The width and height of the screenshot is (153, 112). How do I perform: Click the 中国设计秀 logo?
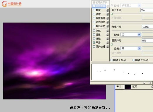pos(12,4)
